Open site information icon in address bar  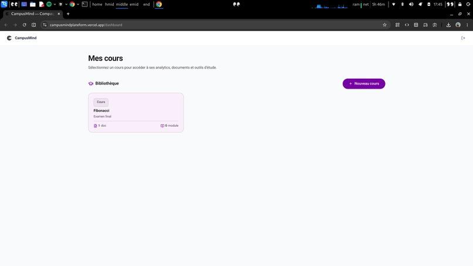click(45, 25)
